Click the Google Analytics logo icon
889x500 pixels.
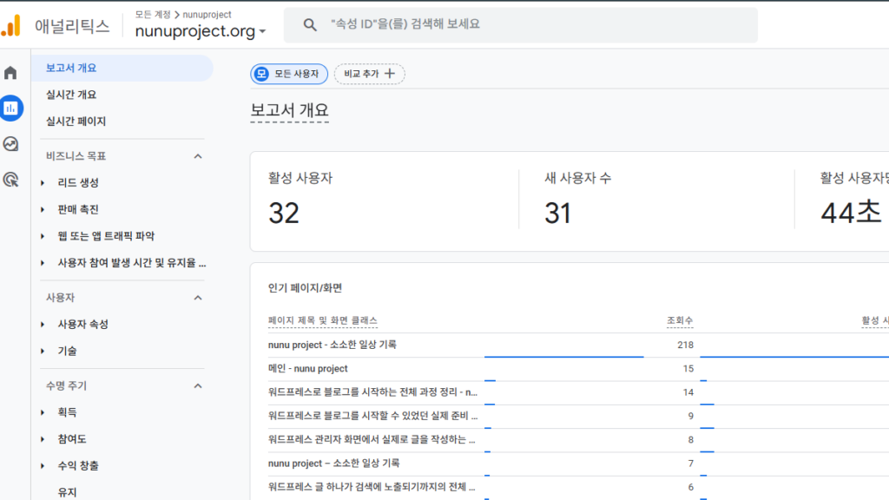click(11, 25)
